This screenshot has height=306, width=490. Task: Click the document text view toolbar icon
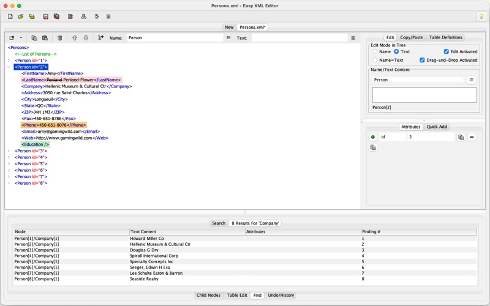108,17
